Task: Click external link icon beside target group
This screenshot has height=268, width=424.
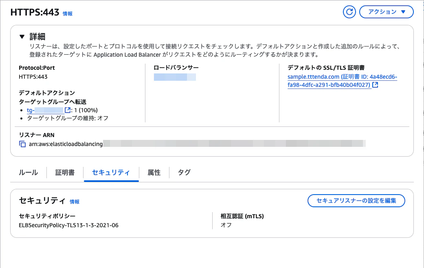Action: (x=67, y=110)
